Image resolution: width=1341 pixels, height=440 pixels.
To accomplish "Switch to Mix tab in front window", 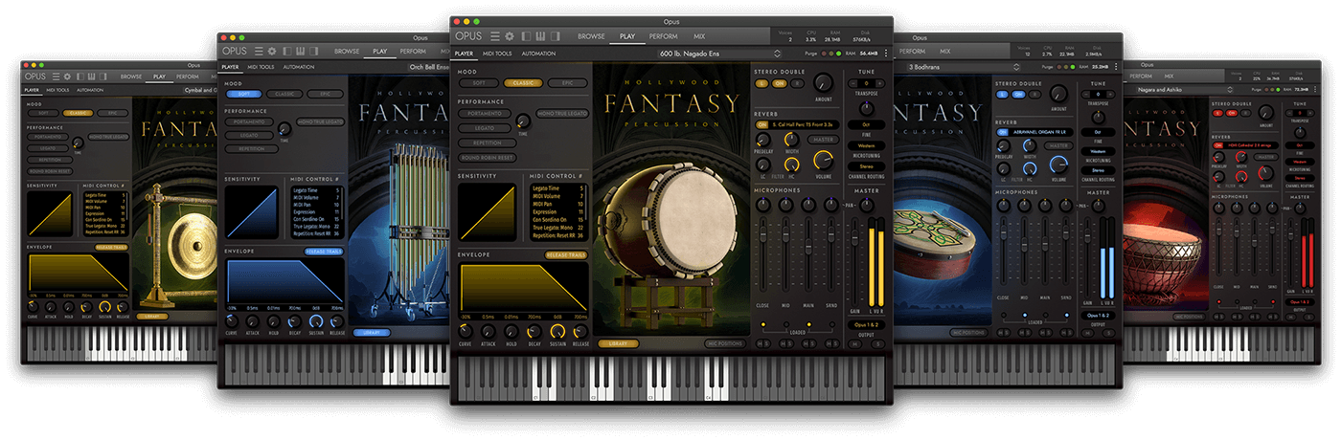I will (x=699, y=36).
